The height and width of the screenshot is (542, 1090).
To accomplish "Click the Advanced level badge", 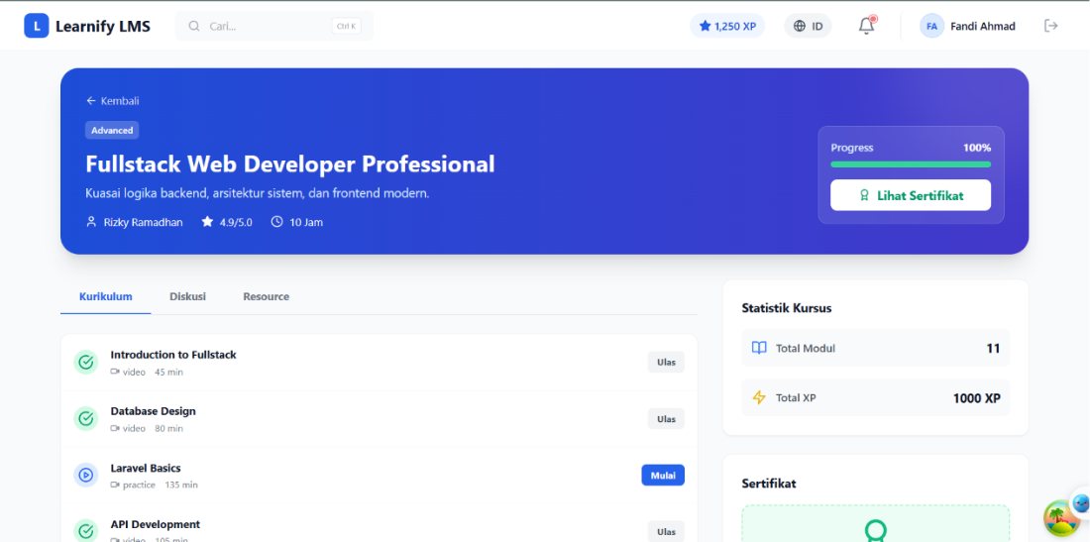I will tap(112, 130).
